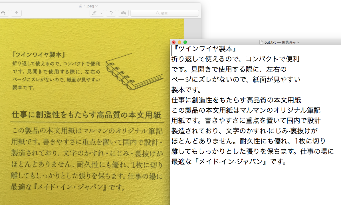Minimize the out.txt window with the yellow button

pyautogui.click(x=179, y=42)
